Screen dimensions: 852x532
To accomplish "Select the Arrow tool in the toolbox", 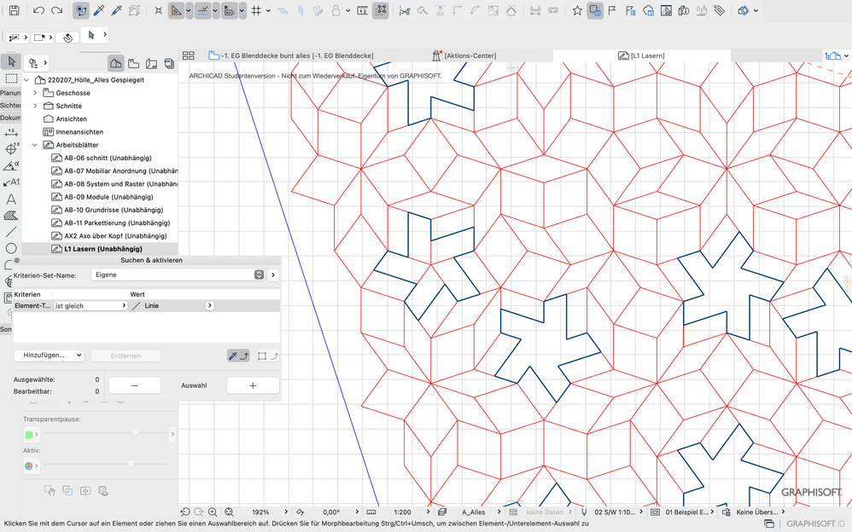I will tap(11, 61).
